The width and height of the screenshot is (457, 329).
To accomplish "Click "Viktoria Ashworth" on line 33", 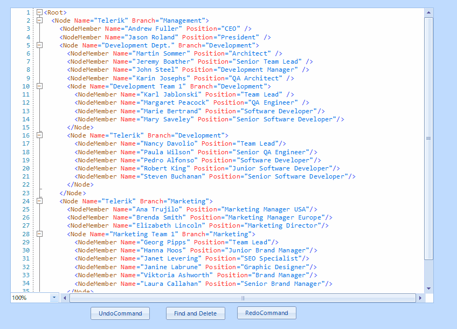I will pos(177,275).
